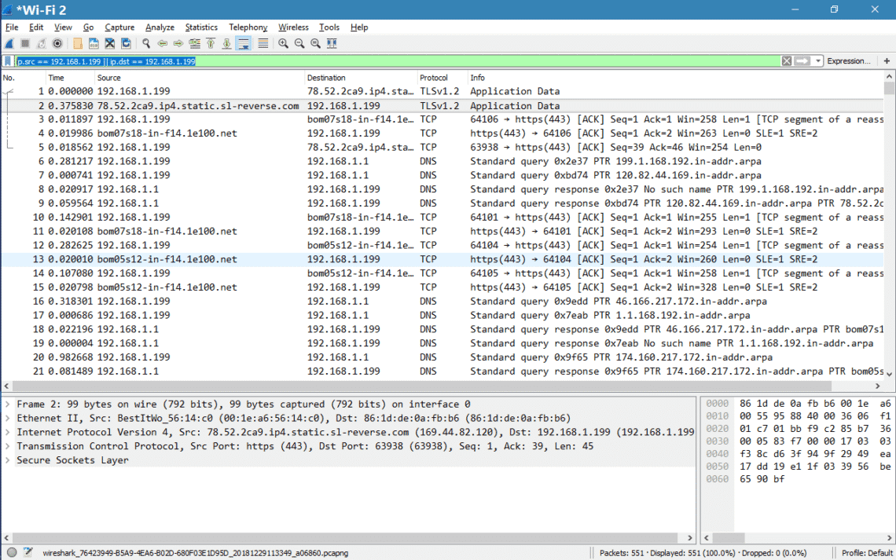The width and height of the screenshot is (896, 560).
Task: Stop the running packet capture
Action: (25, 43)
